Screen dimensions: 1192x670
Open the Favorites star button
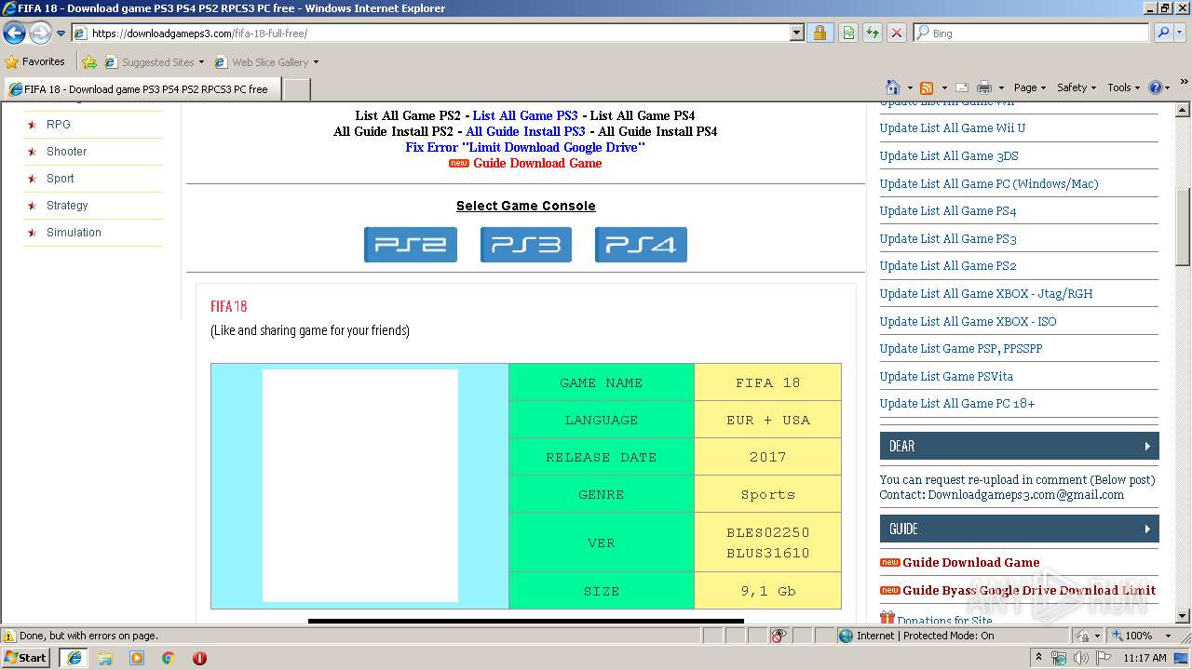[x=35, y=61]
